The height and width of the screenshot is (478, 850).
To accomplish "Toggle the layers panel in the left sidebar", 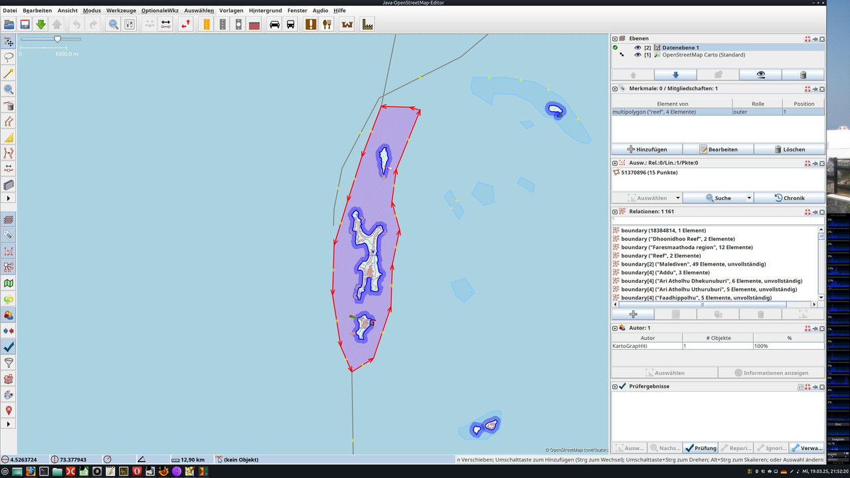I will [9, 220].
